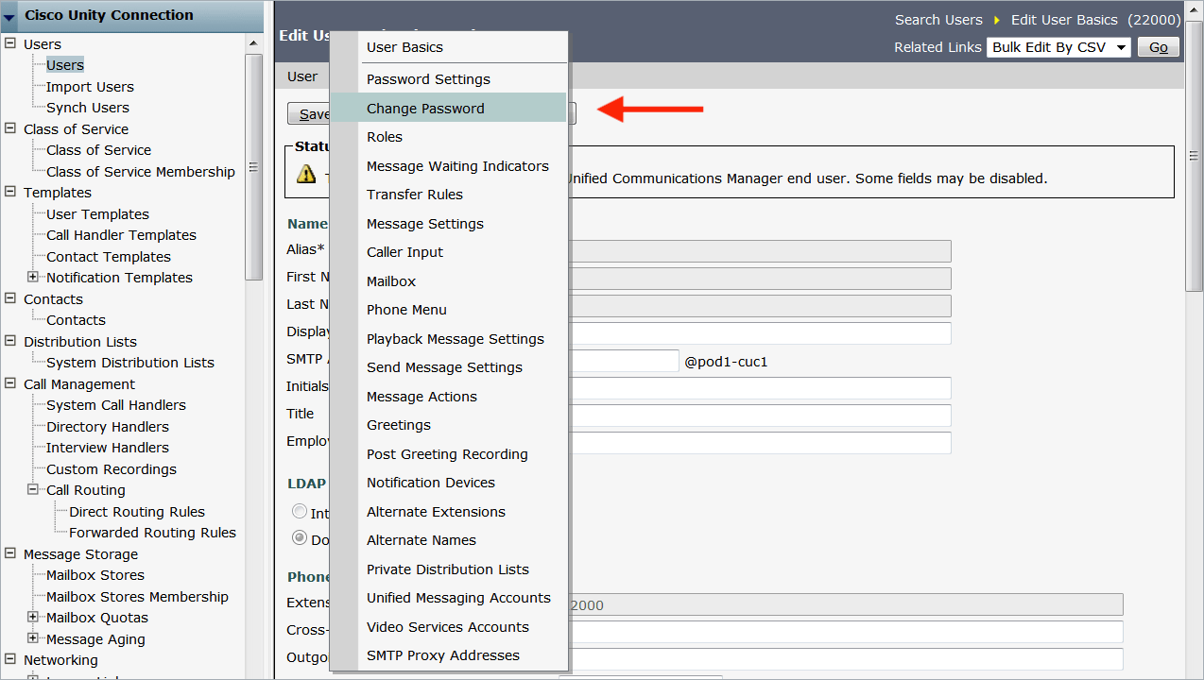Expand the Notification Templates node
1204x680 pixels.
[x=33, y=277]
